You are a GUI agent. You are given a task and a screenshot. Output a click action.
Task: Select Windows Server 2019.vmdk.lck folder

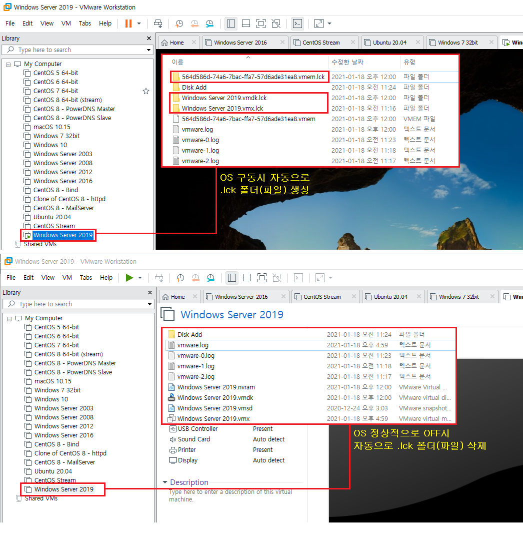tap(224, 98)
